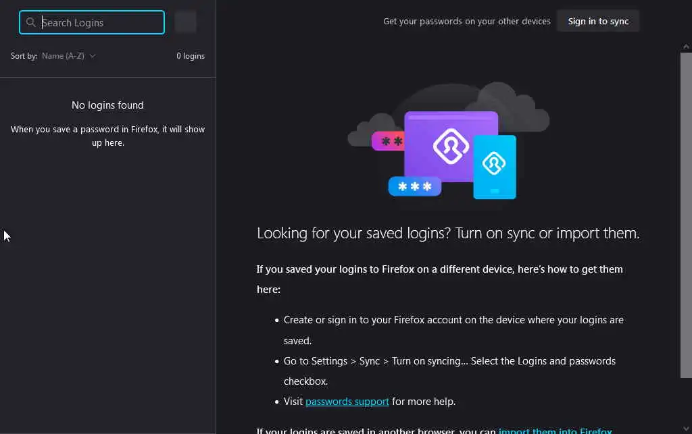Follow the import them into Firefox link
This screenshot has width=692, height=434.
(555, 431)
